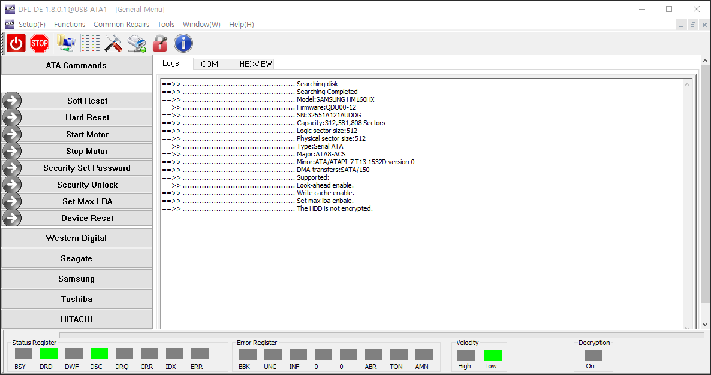Expand the Seagate section
The height and width of the screenshot is (375, 711).
click(x=77, y=259)
